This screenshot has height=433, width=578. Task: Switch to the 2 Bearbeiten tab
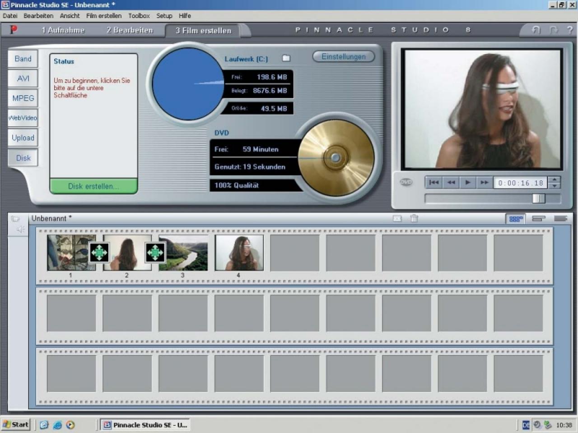[130, 30]
